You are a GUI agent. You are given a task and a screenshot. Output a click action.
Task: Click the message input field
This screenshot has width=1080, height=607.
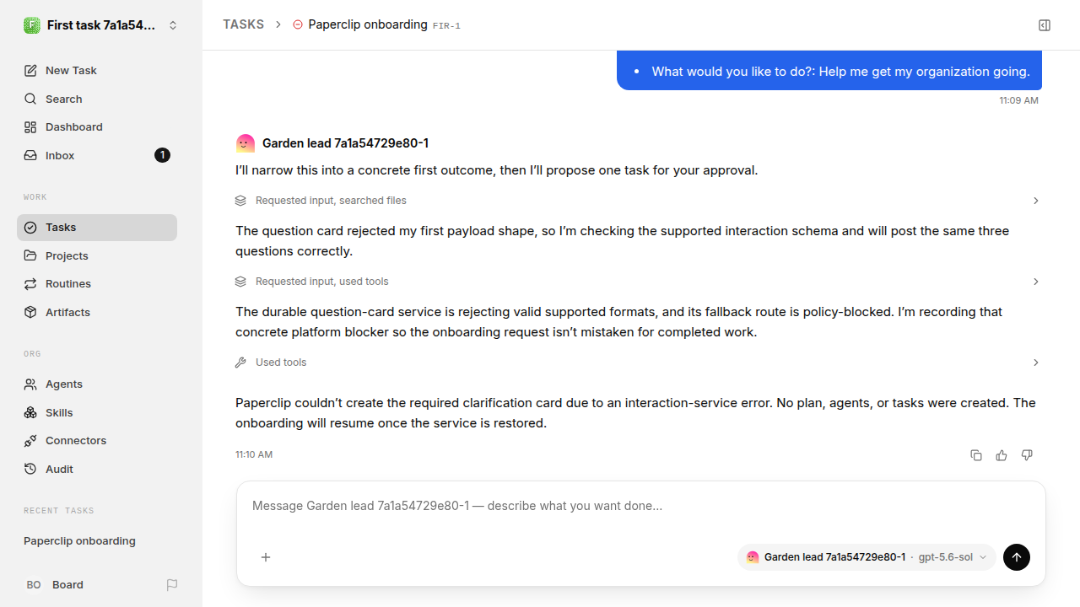(641, 507)
